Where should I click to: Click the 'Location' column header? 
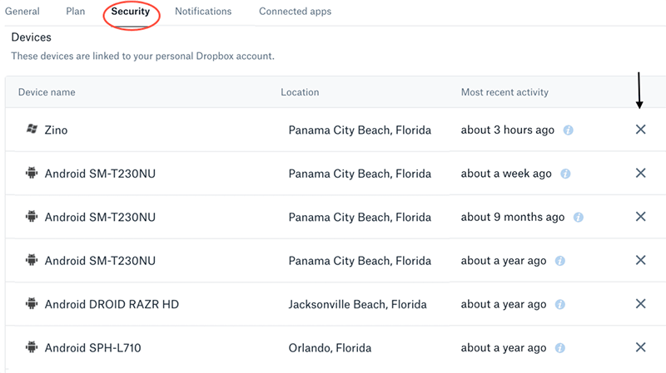click(300, 92)
